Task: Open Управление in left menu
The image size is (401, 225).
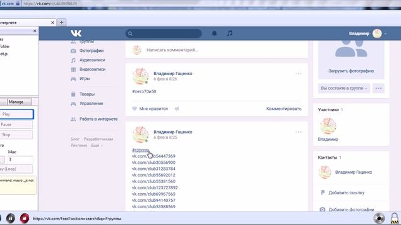Action: coord(91,103)
